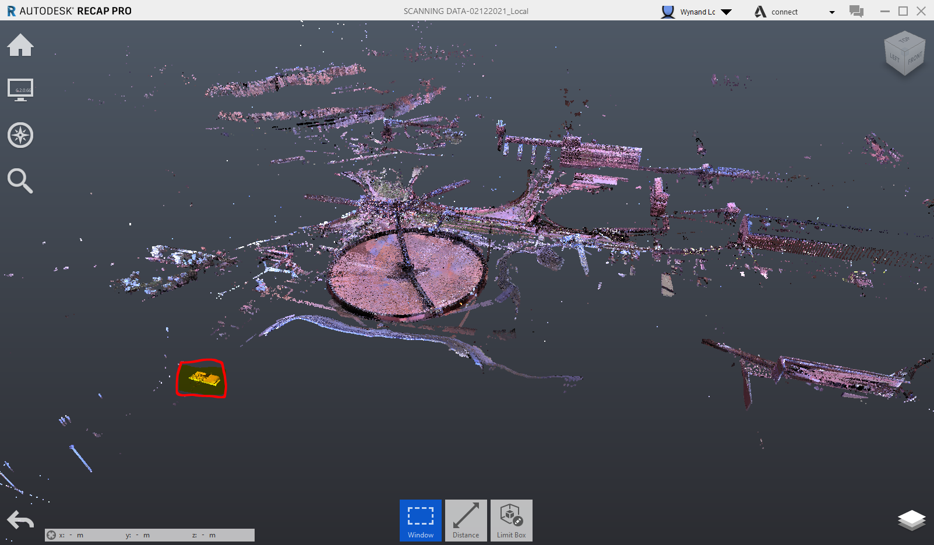934x545 pixels.
Task: Click the ViewCube orientation widget
Action: point(904,54)
